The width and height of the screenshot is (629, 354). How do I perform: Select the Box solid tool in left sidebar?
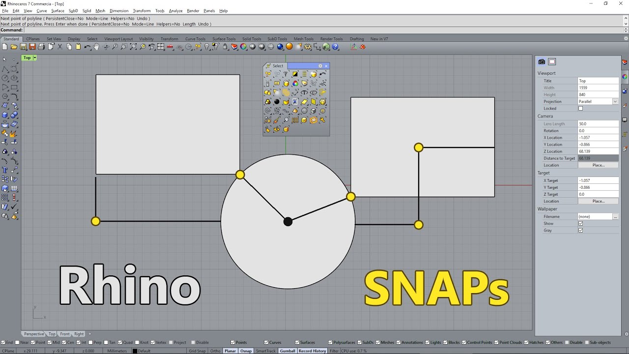tap(5, 115)
